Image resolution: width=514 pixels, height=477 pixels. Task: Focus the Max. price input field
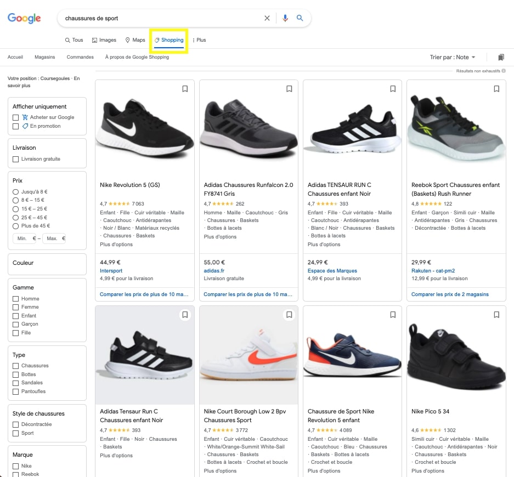coord(54,238)
